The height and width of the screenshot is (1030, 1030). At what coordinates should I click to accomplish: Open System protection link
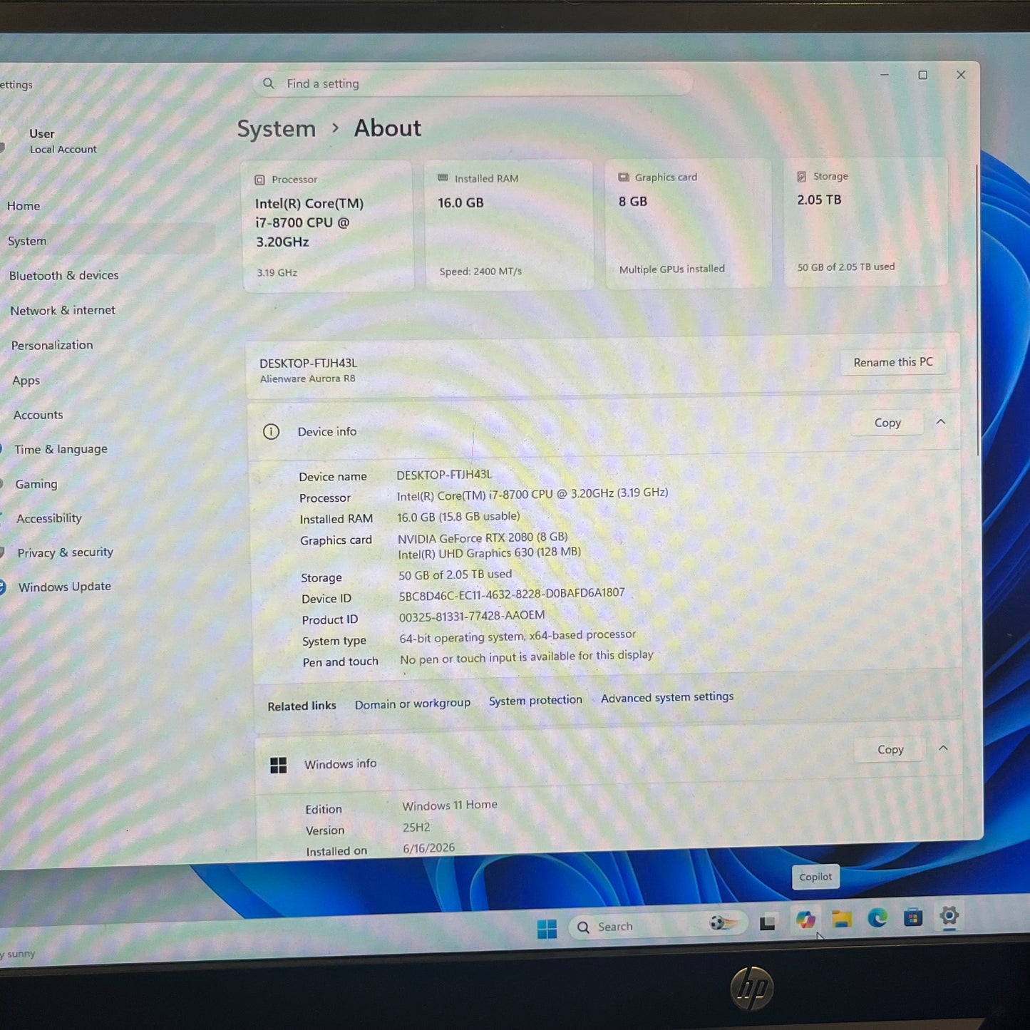535,701
